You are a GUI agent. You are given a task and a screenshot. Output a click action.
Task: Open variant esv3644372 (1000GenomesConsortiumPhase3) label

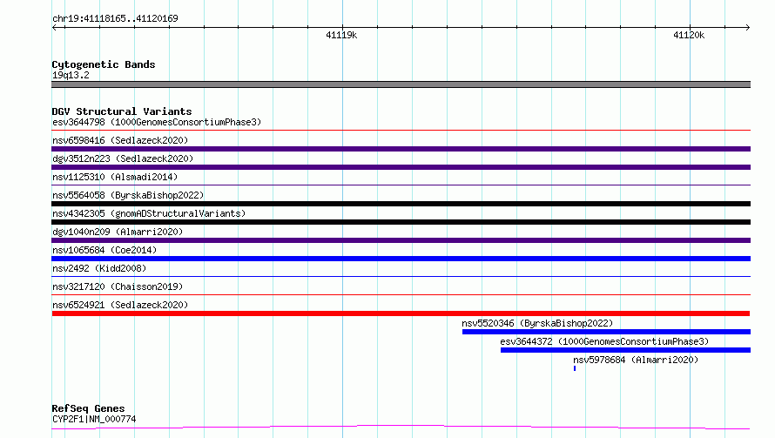[x=604, y=341]
